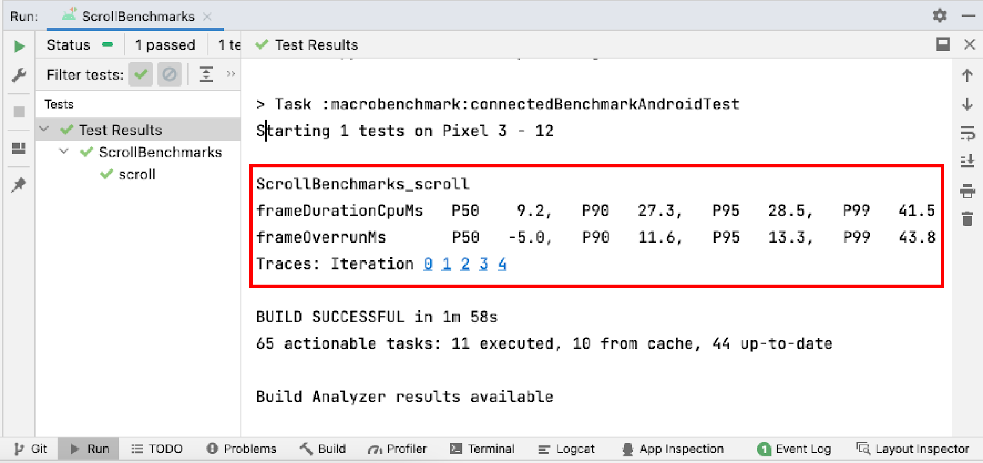983x463 pixels.
Task: Select the scroll test case in the tree
Action: click(135, 174)
